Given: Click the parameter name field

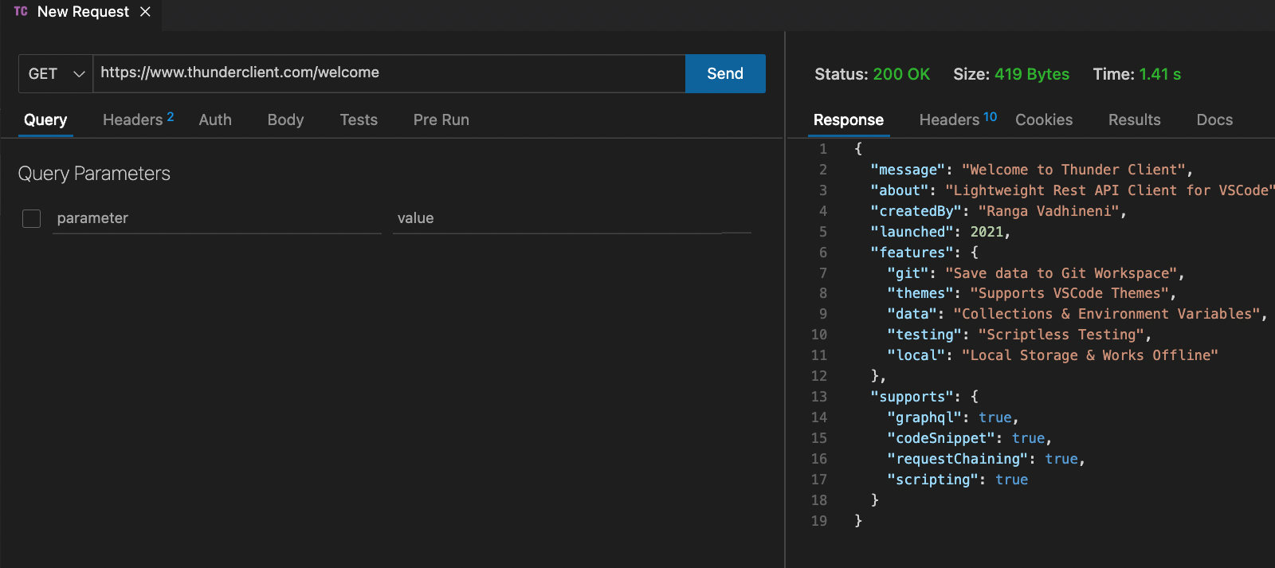Looking at the screenshot, I should tap(217, 218).
